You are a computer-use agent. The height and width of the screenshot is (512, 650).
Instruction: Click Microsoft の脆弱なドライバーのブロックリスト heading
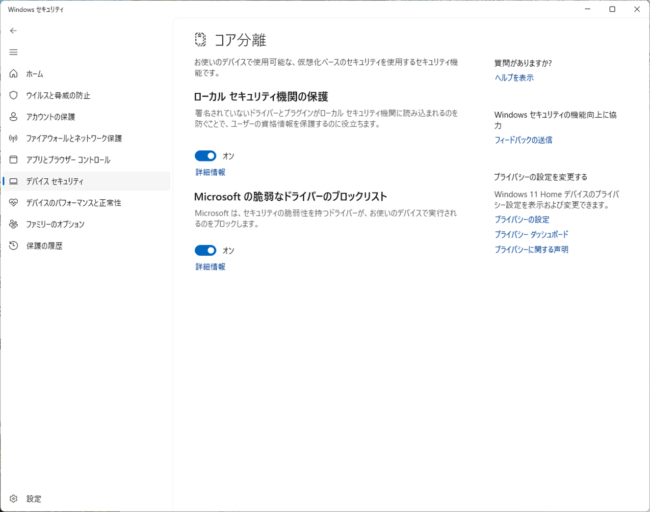tap(291, 197)
